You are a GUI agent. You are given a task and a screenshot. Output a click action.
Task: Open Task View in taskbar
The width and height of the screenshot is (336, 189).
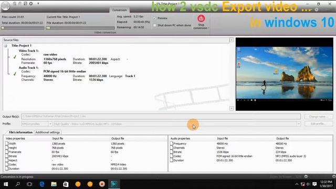[x=29, y=184]
